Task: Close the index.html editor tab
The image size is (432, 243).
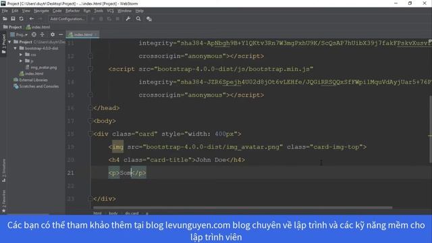Action: pos(96,34)
